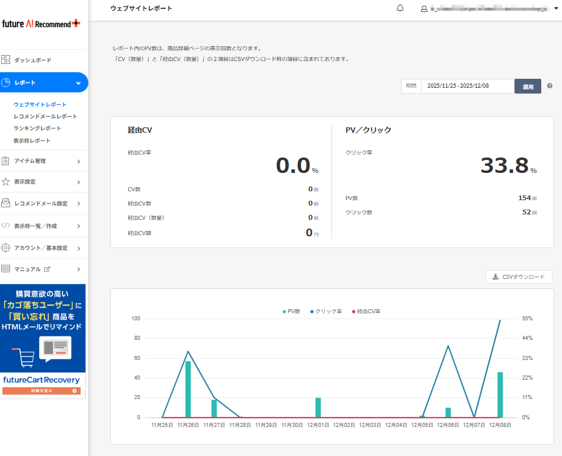Toggle the PV数 series in chart legend
Viewport: 562px width, 456px height.
tap(293, 311)
